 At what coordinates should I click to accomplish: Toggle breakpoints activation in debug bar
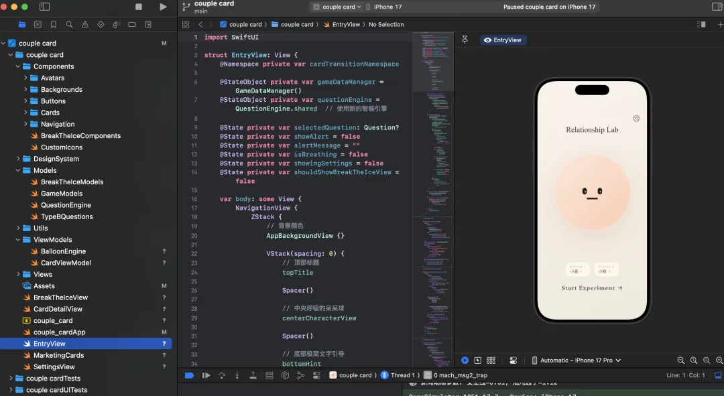189,375
